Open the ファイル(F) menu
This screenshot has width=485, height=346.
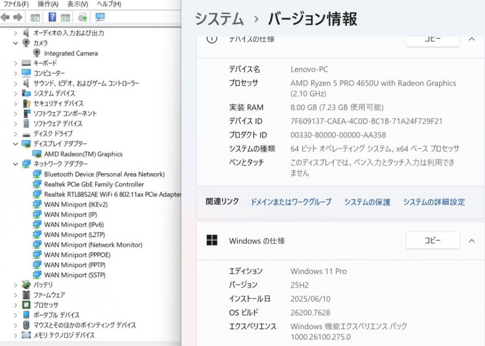click(16, 4)
